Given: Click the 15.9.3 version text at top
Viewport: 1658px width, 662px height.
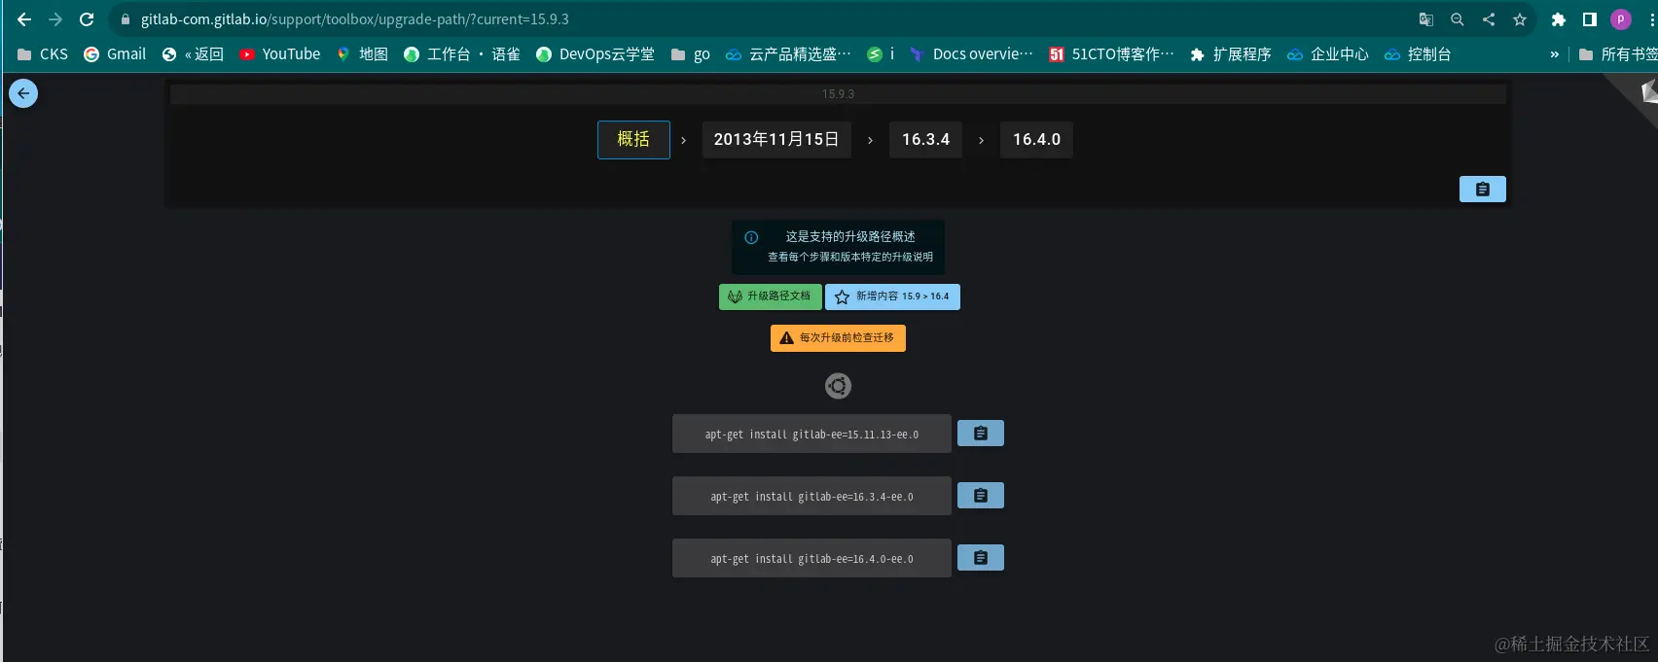Looking at the screenshot, I should coord(838,94).
